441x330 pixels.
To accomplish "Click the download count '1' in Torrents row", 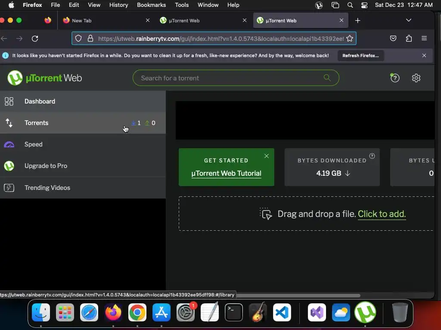I will point(139,123).
